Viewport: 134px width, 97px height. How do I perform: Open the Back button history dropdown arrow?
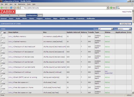(x=4, y=8)
